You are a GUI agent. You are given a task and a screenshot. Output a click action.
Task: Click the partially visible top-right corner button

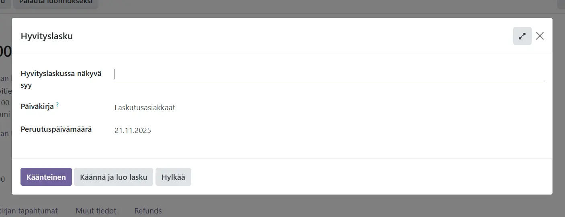(x=562, y=3)
